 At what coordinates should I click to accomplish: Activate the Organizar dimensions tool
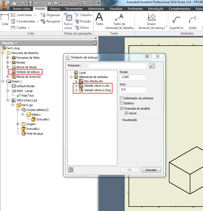(x=50, y=15)
